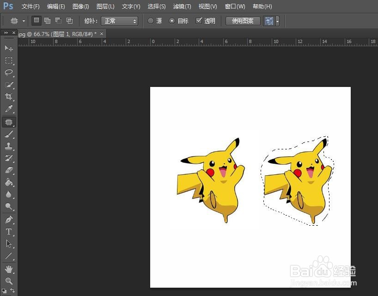Image resolution: width=378 pixels, height=296 pixels.
Task: Select the Eyedropper tool
Action: 9,109
